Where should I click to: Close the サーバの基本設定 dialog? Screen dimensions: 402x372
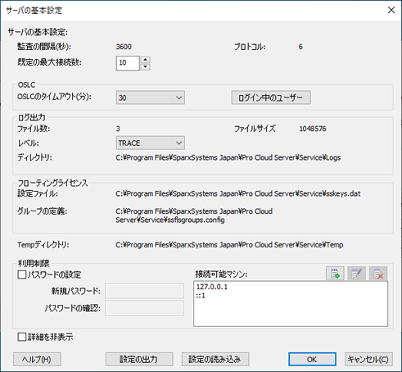point(391,10)
